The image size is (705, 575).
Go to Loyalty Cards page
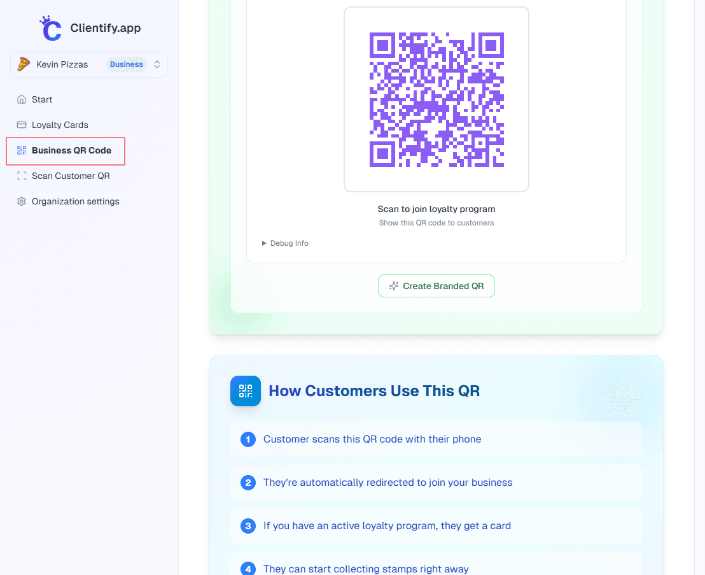[60, 125]
